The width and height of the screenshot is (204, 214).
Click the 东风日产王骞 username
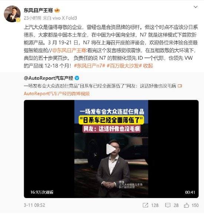(38, 10)
